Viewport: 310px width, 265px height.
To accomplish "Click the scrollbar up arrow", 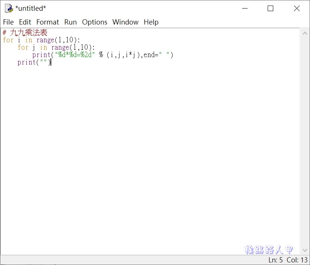I will point(305,33).
